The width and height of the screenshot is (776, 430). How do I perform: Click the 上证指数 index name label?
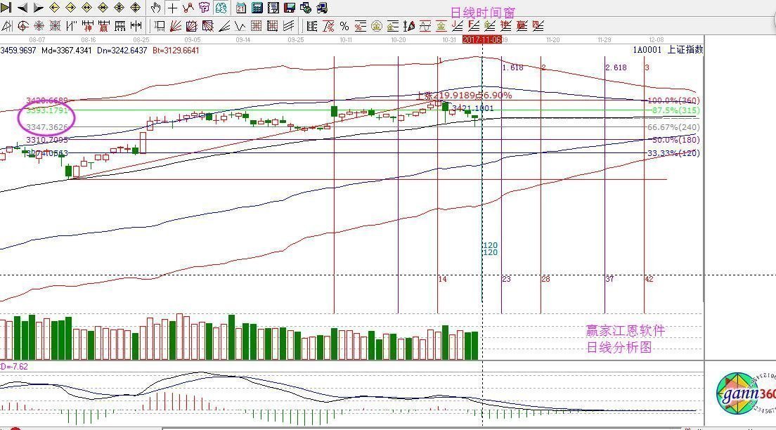(685, 49)
